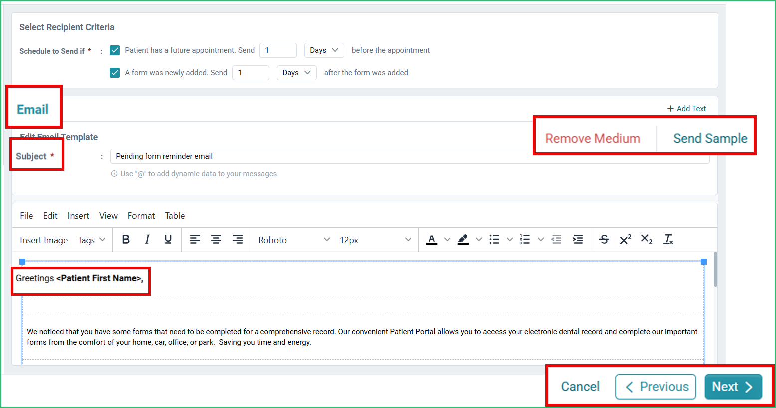
Task: Click the Send Sample button
Action: (710, 138)
